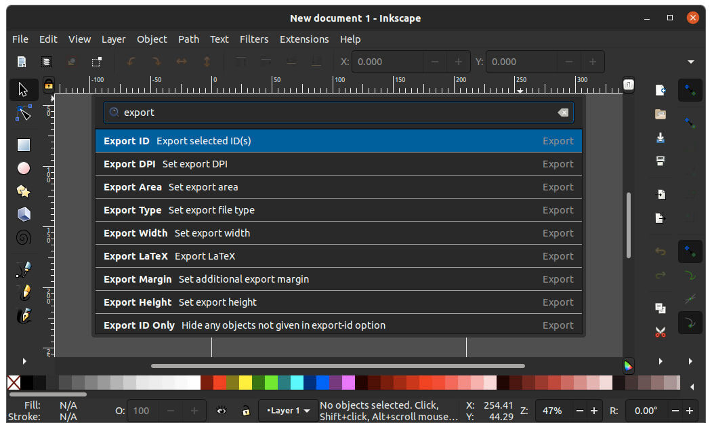
Task: Toggle the lock on Layer 1
Action: tap(246, 411)
